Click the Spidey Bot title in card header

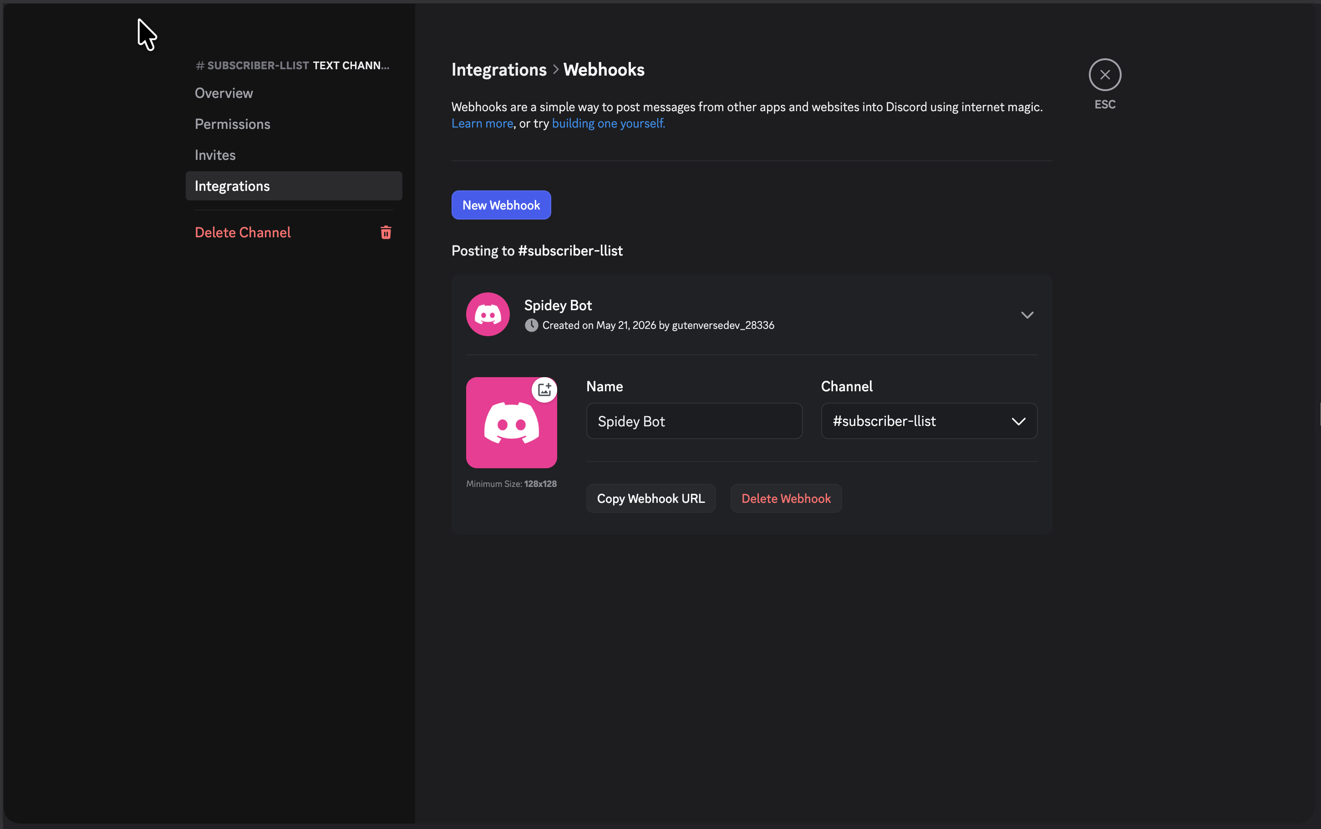point(558,305)
